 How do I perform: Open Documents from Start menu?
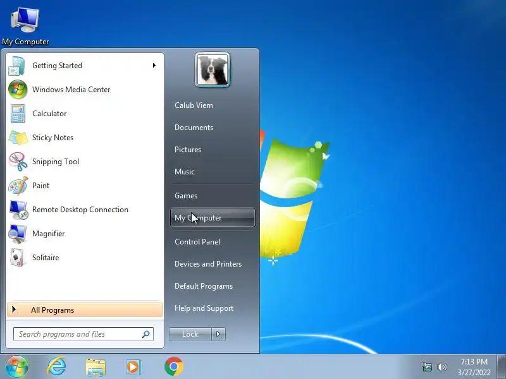(x=194, y=128)
